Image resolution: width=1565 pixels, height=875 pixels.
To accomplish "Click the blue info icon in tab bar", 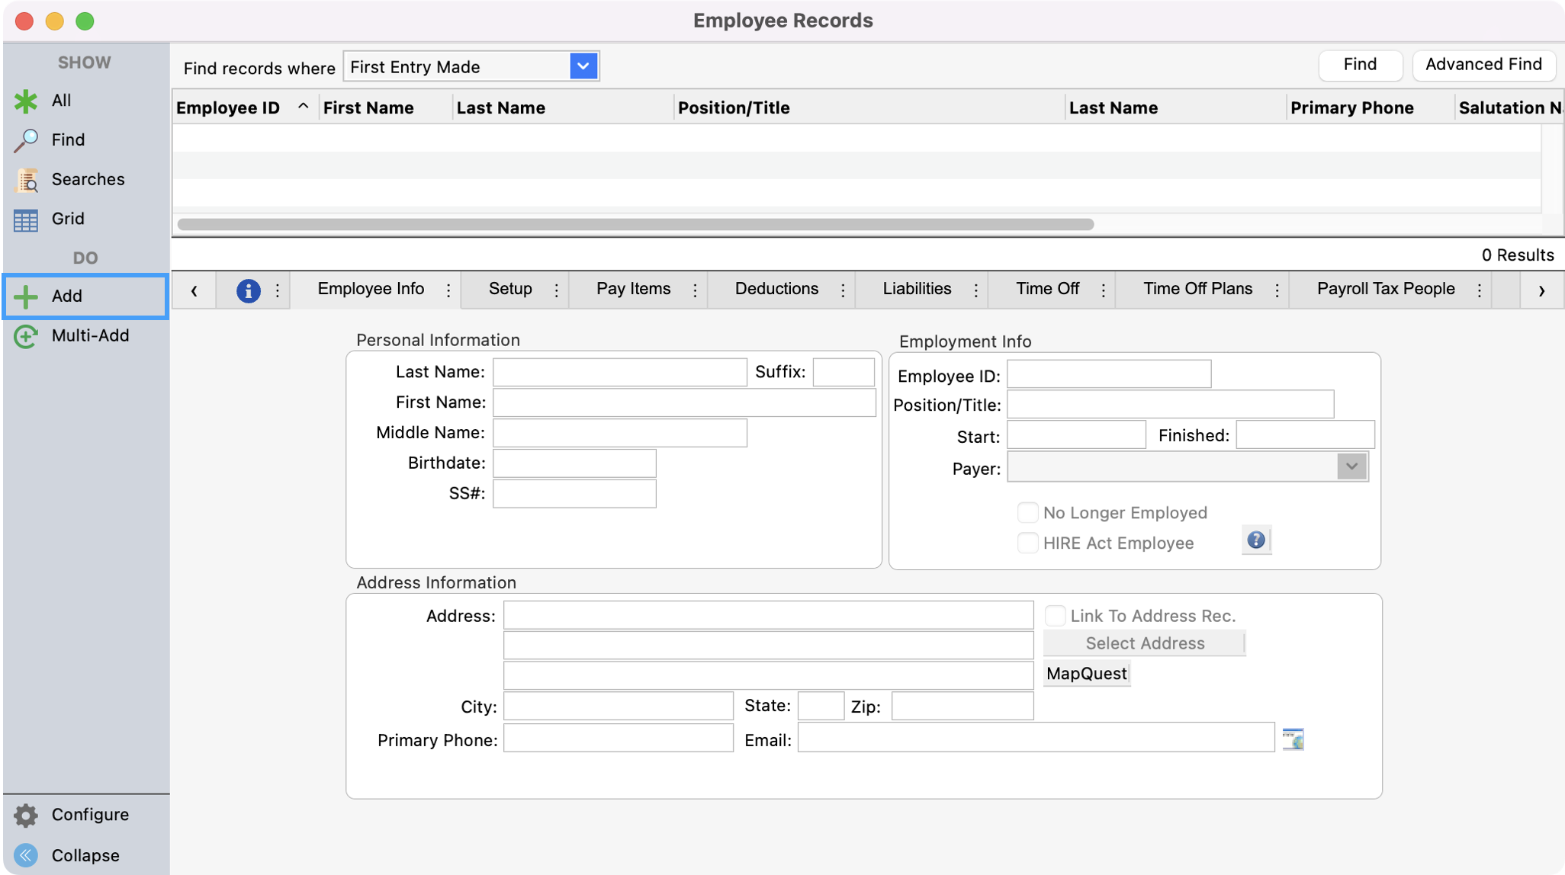I will coord(248,290).
